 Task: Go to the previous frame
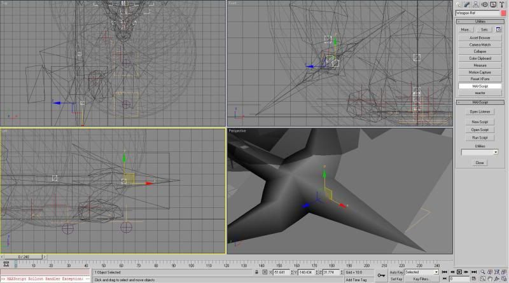(452, 272)
